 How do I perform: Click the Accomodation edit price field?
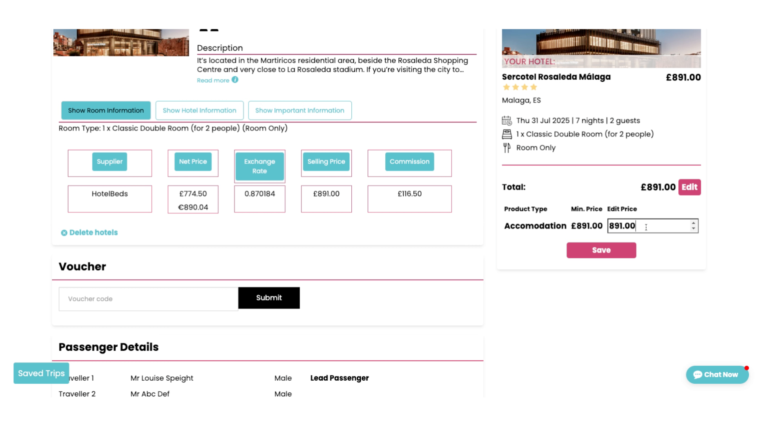(647, 226)
